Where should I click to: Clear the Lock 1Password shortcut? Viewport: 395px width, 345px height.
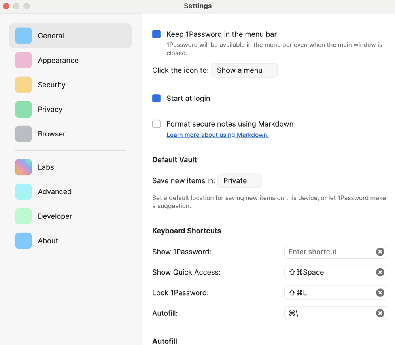pyautogui.click(x=380, y=293)
